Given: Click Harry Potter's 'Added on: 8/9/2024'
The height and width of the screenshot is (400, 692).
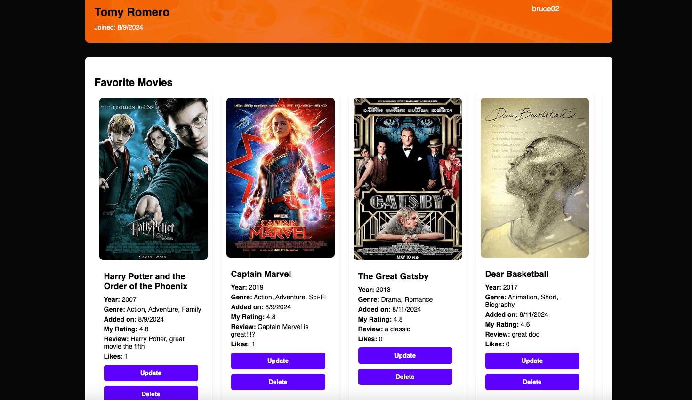Looking at the screenshot, I should click(134, 319).
